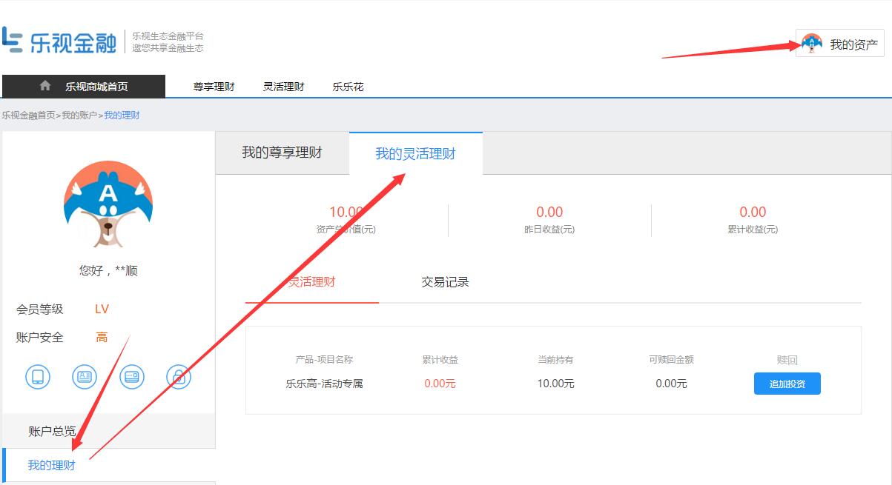The width and height of the screenshot is (892, 485).
Task: Open 我的资产 button at top right
Action: [x=840, y=44]
